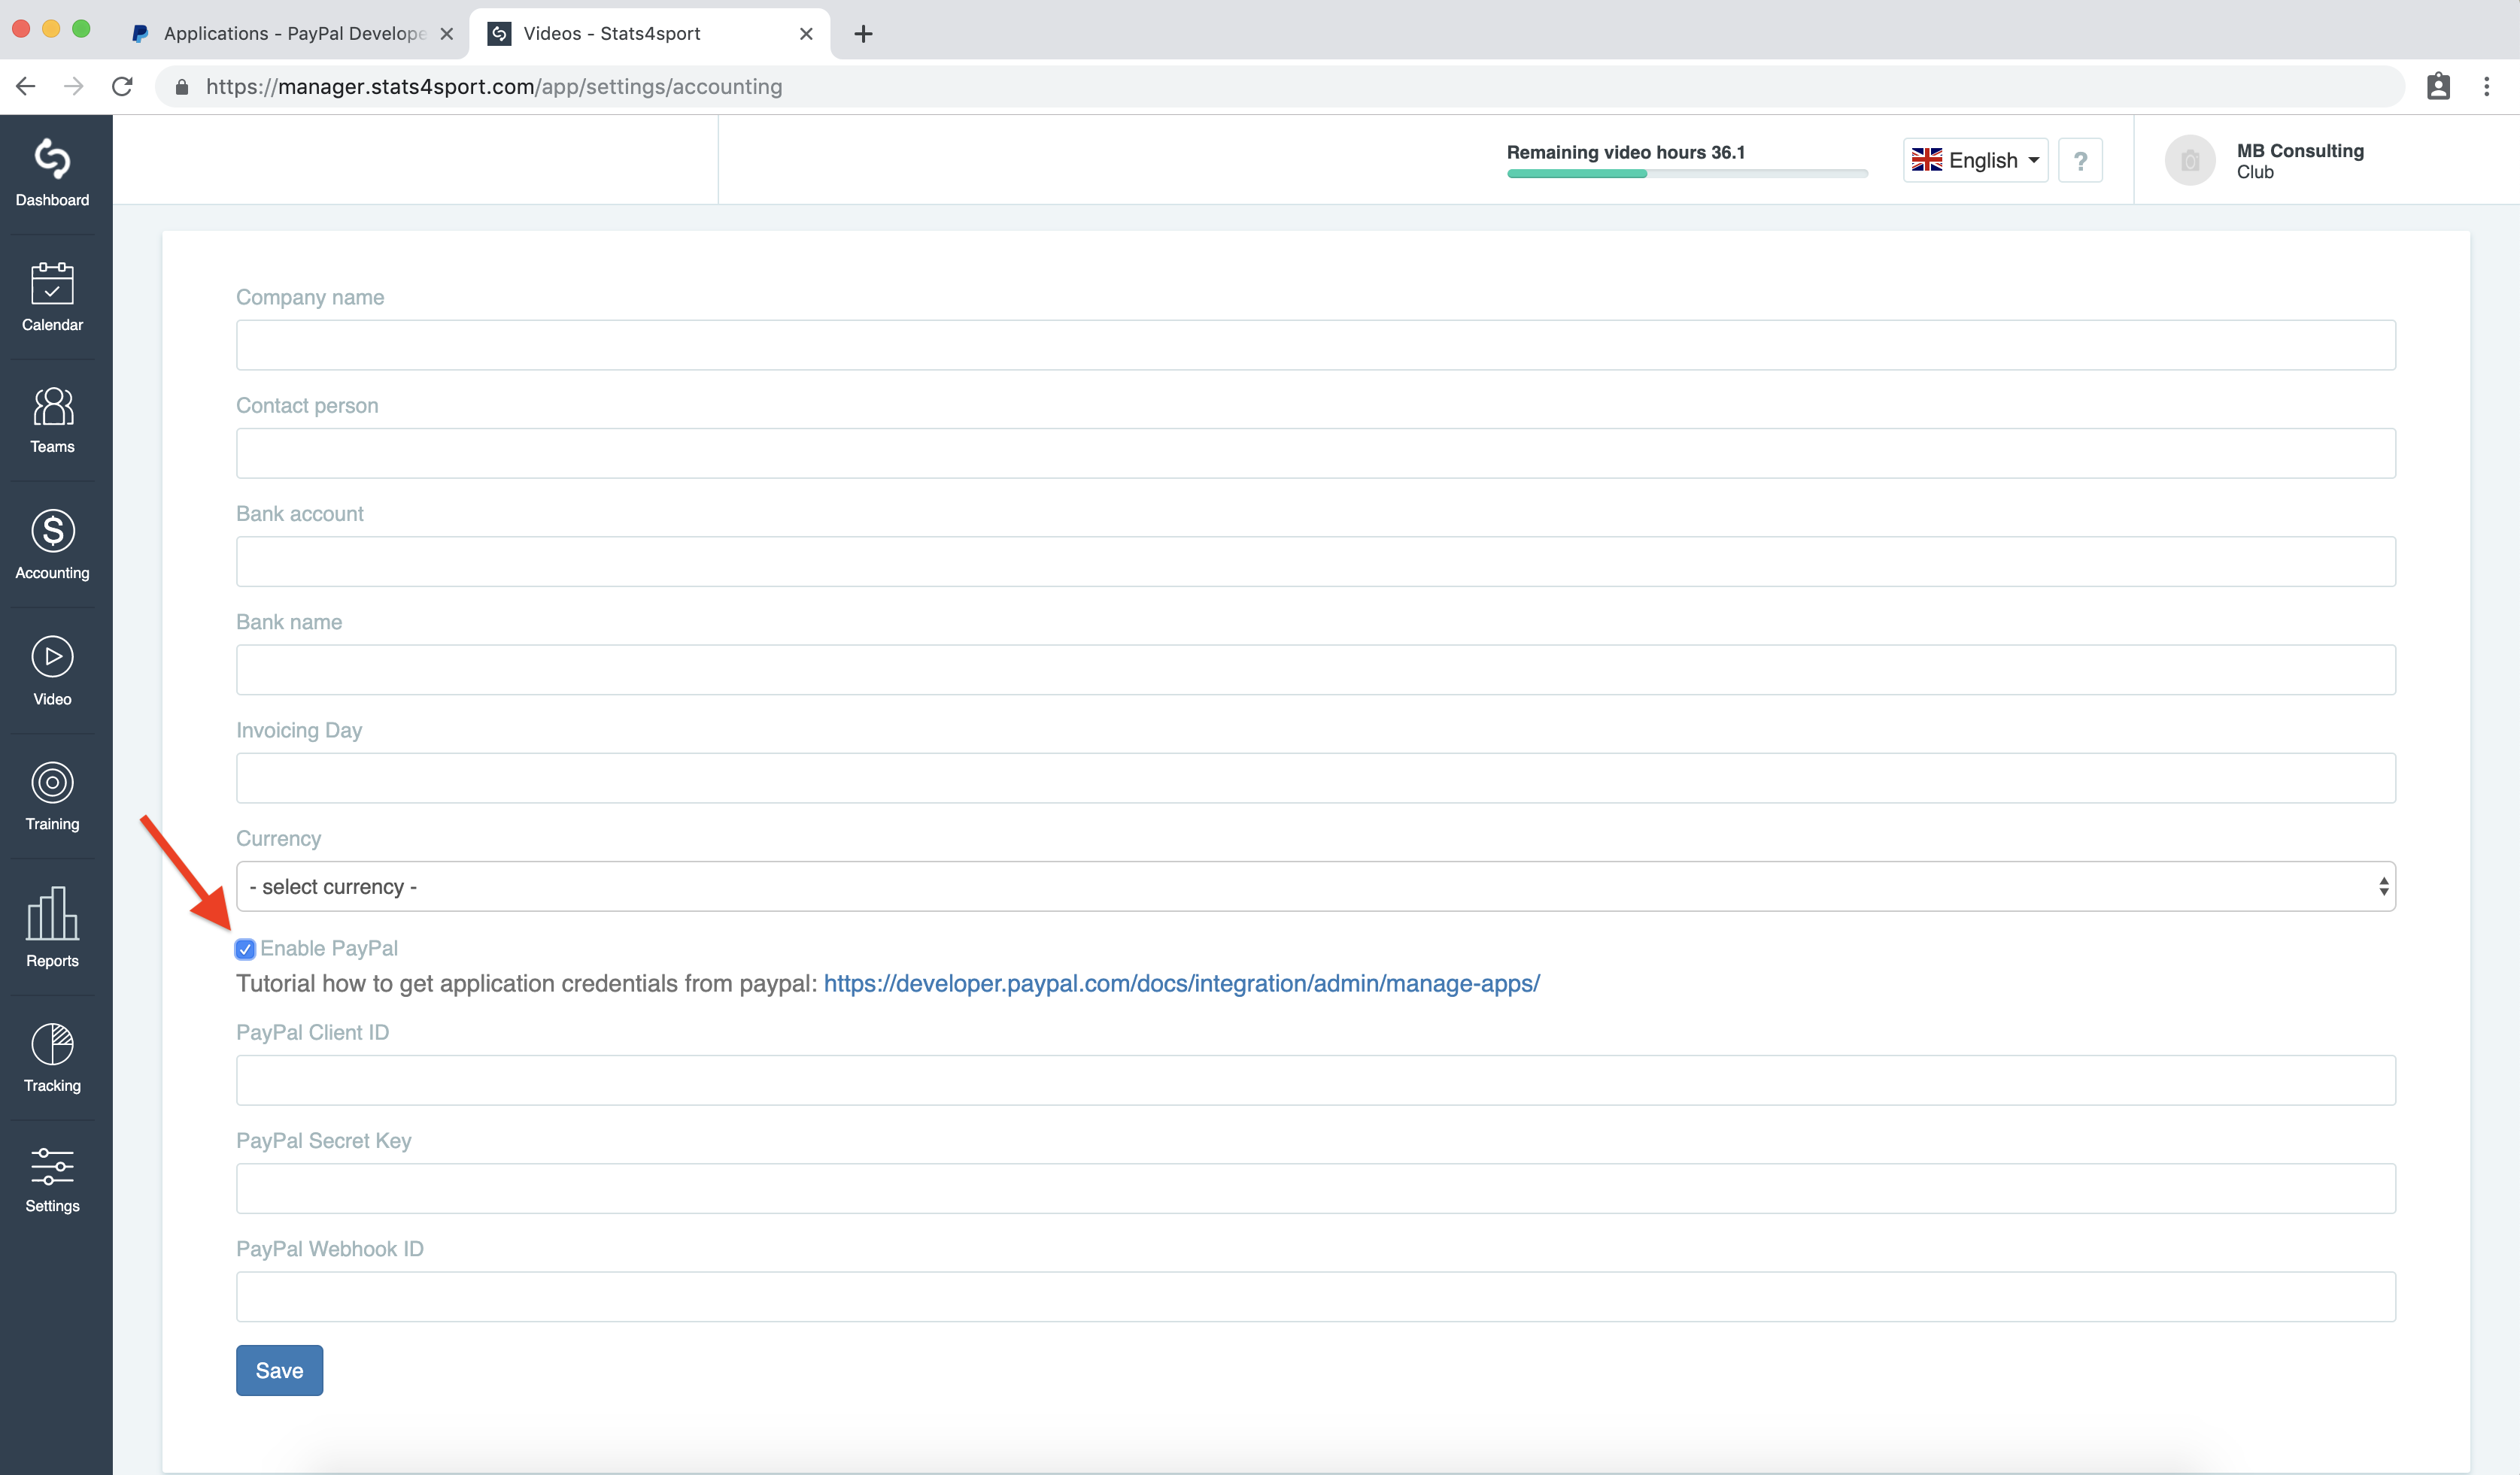Focus the Bank account field
Image resolution: width=2520 pixels, height=1475 pixels.
pyautogui.click(x=1315, y=562)
